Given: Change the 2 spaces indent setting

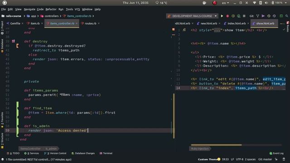Looking at the screenshot, I should pyautogui.click(x=250, y=159).
